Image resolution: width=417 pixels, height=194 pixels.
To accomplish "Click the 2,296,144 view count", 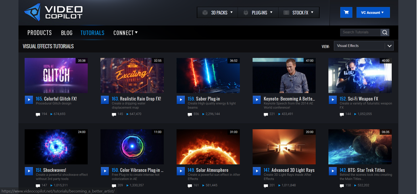I will [213, 114].
